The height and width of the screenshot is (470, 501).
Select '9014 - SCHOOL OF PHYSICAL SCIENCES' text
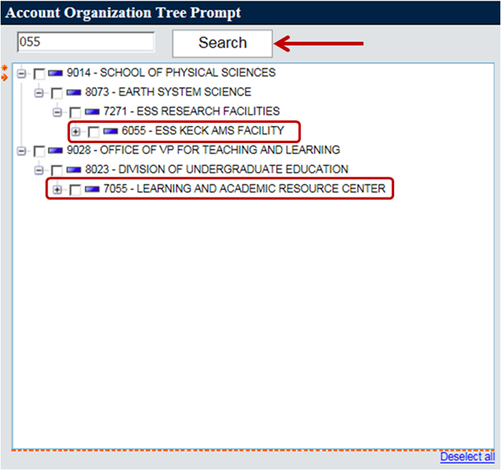[171, 72]
